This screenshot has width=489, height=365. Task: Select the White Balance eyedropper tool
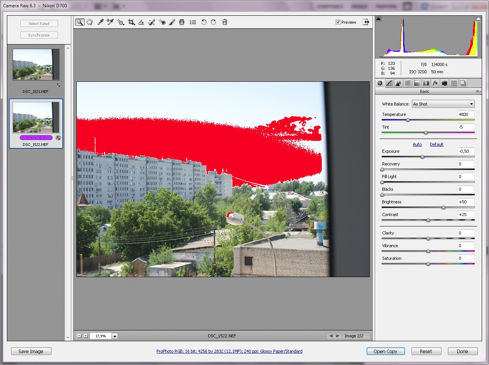coord(100,22)
